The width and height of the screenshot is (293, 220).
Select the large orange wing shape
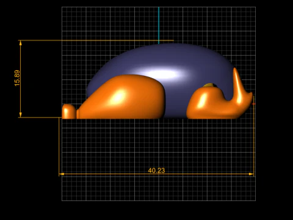coord(122,97)
